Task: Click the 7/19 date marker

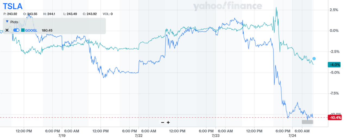Action: pos(62,135)
